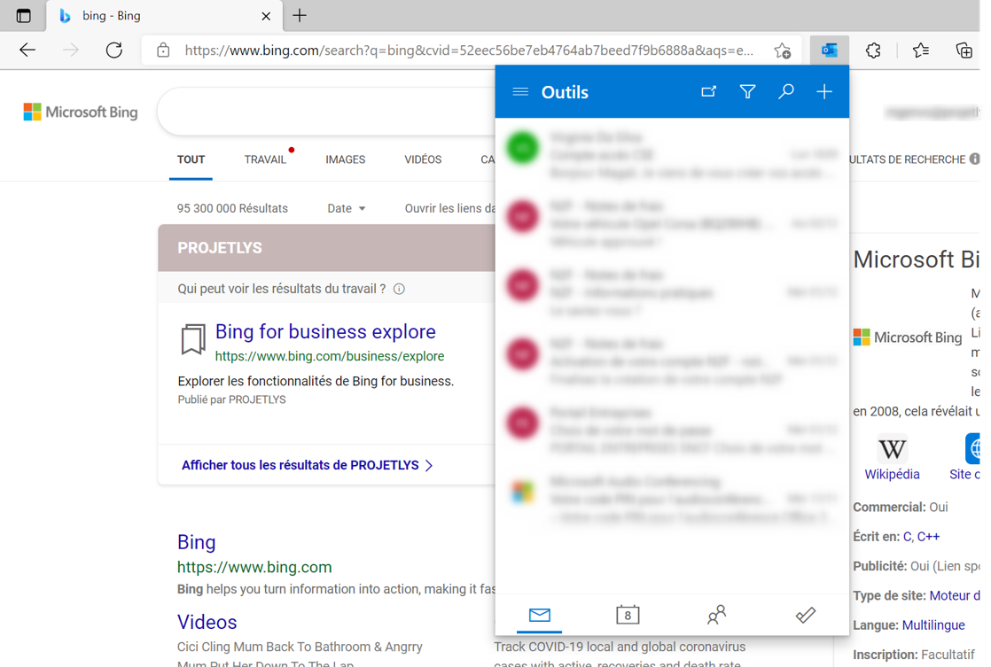Go back to the previous page

[27, 50]
